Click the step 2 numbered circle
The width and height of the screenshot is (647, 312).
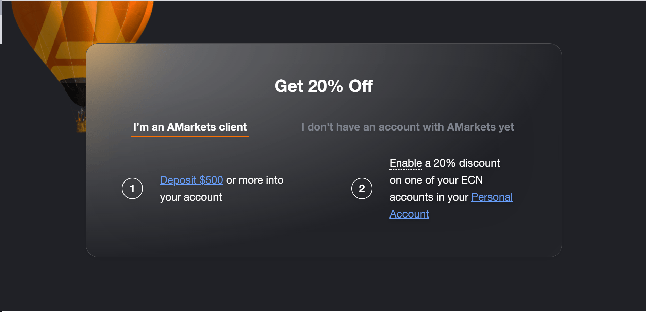(x=362, y=189)
